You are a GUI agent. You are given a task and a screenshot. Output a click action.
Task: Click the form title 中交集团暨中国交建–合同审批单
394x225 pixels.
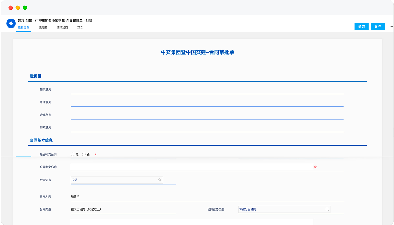[198, 52]
